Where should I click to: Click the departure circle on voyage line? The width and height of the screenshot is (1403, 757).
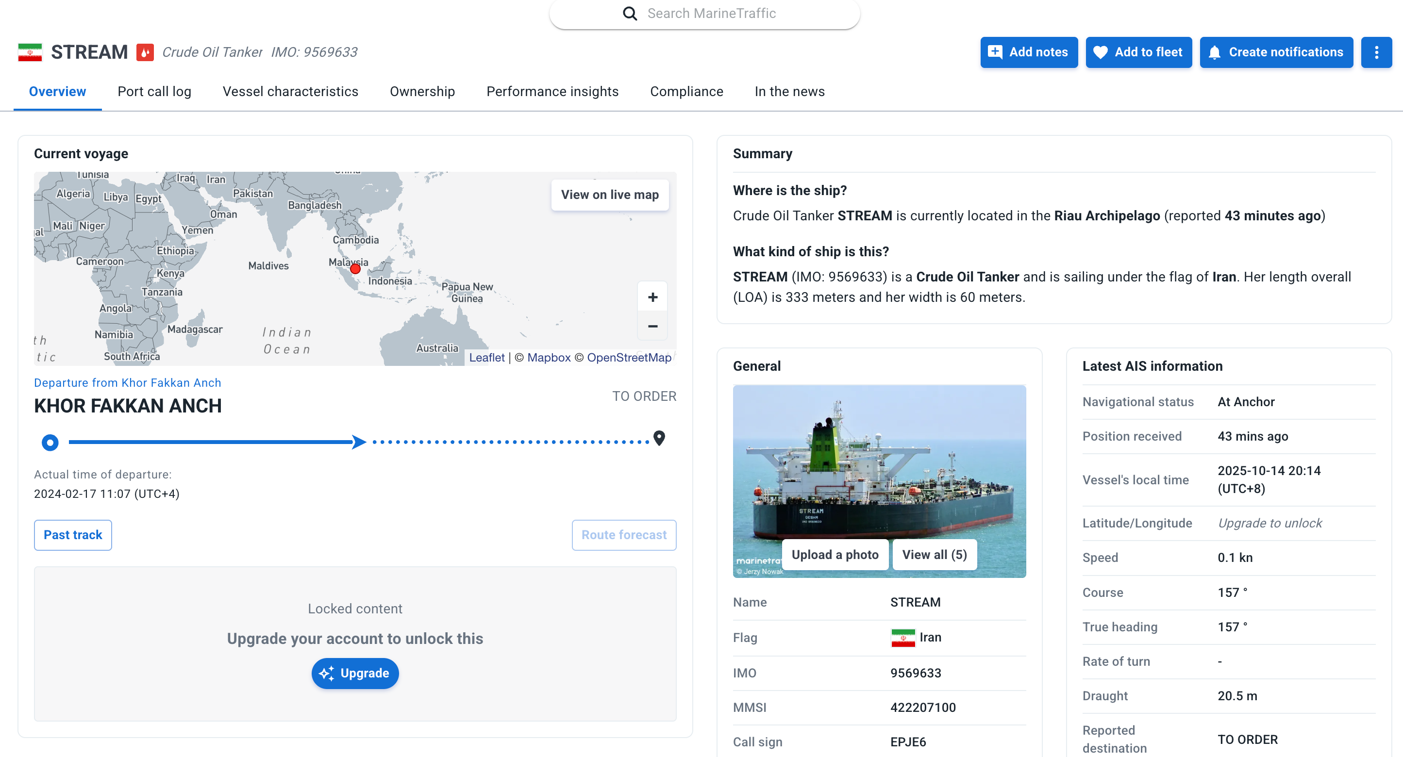tap(50, 443)
